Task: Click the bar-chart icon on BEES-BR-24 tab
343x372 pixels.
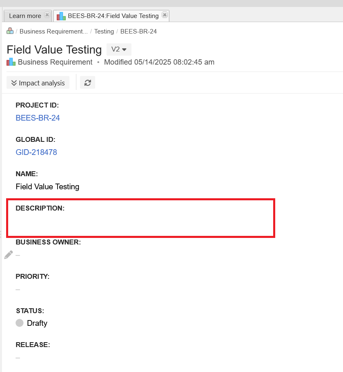Action: pyautogui.click(x=61, y=16)
